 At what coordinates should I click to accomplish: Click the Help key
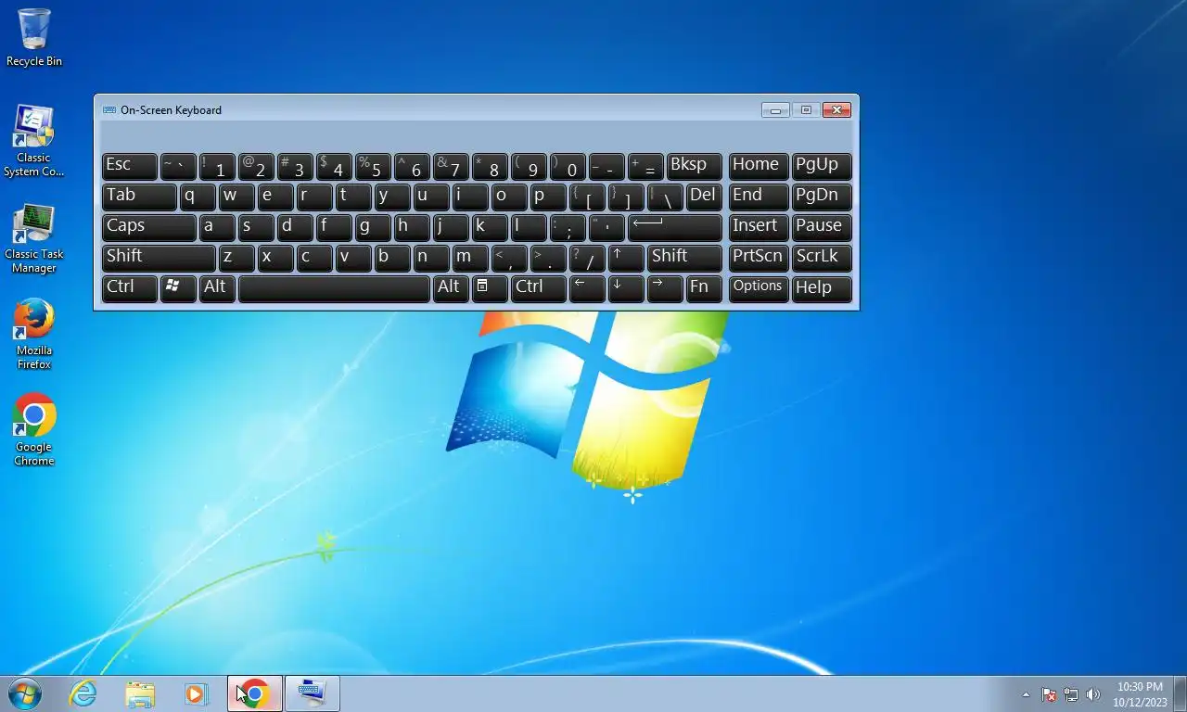pos(822,288)
